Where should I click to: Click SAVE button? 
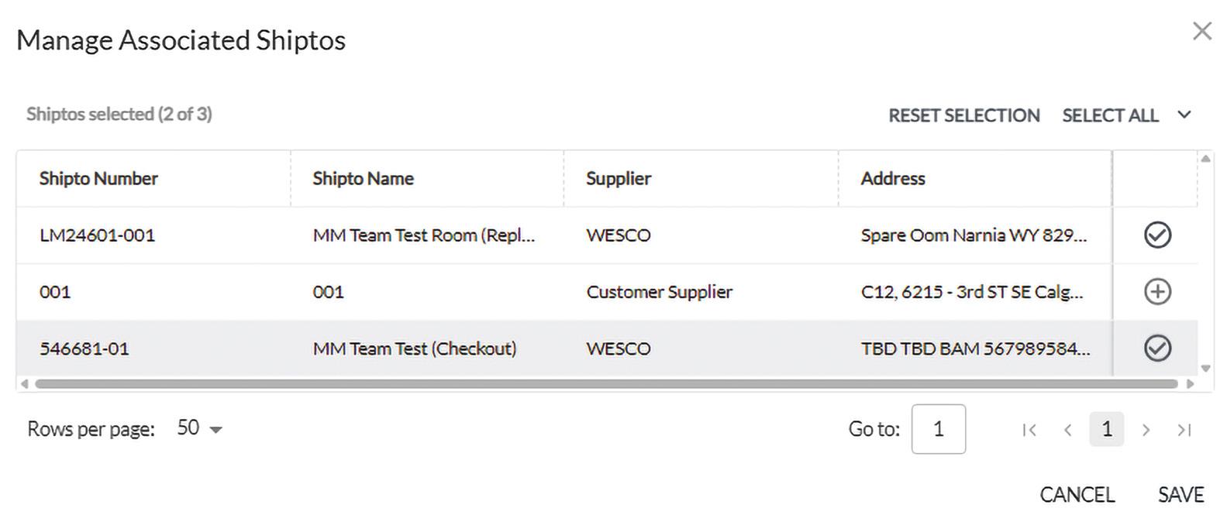tap(1180, 494)
